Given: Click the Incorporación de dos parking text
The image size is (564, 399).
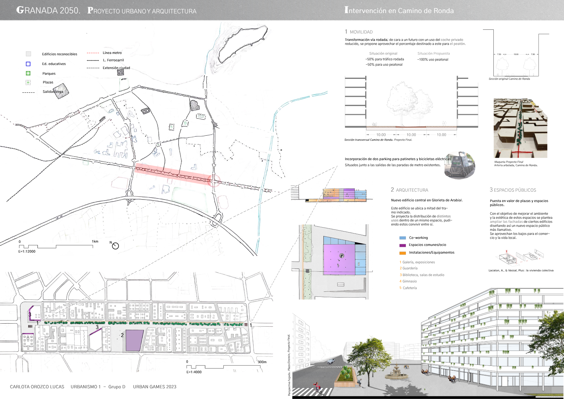Looking at the screenshot, I should pos(398,159).
